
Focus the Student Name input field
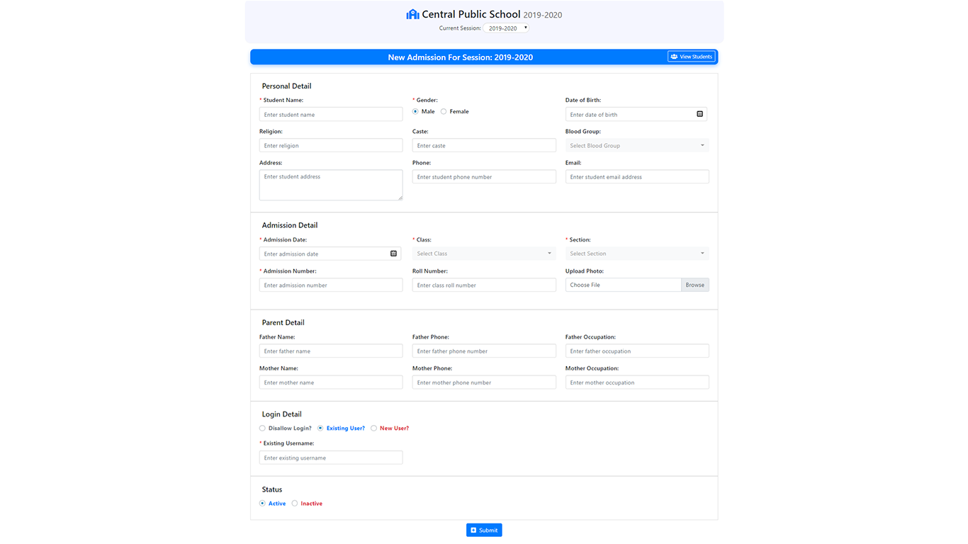(x=330, y=115)
